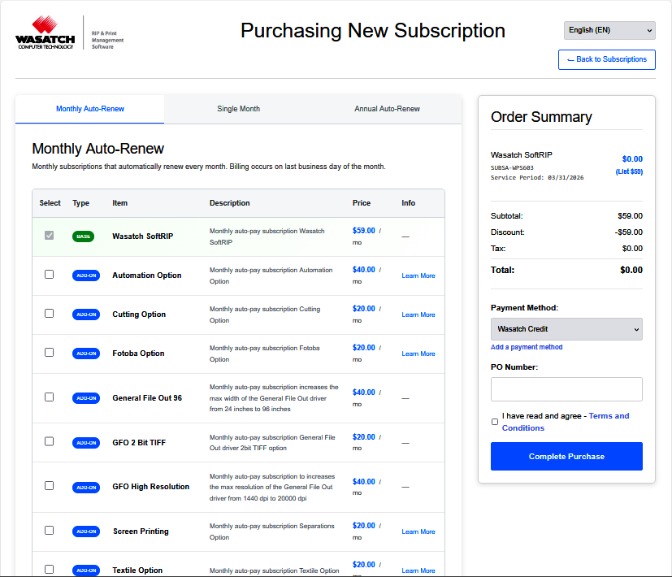This screenshot has height=577, width=672.
Task: Click the Wasatch Computer Technology logo
Action: click(x=46, y=33)
